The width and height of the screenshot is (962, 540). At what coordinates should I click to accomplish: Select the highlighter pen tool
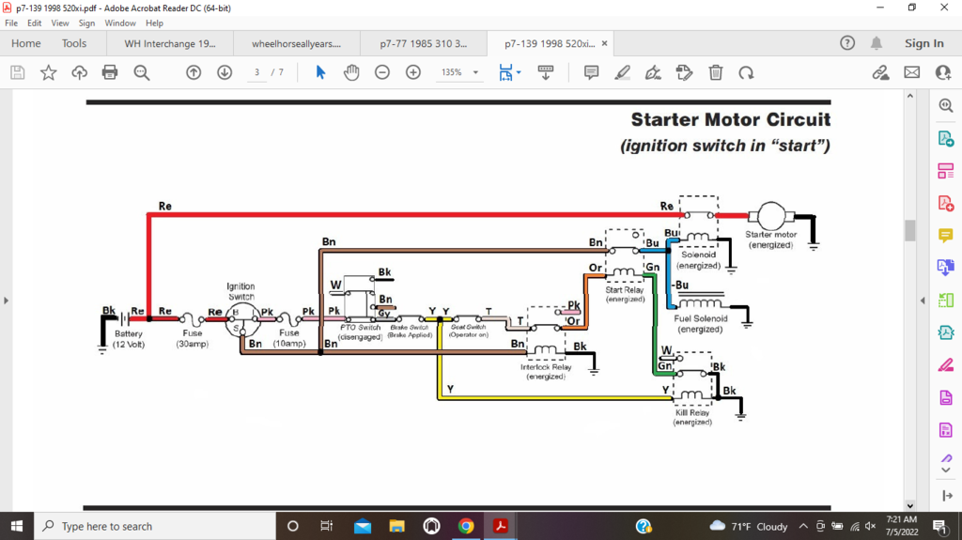(x=622, y=72)
